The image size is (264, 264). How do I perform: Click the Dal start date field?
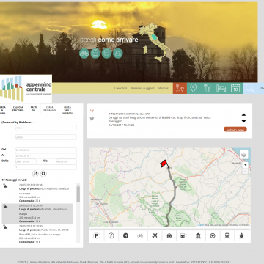[x=45, y=150]
